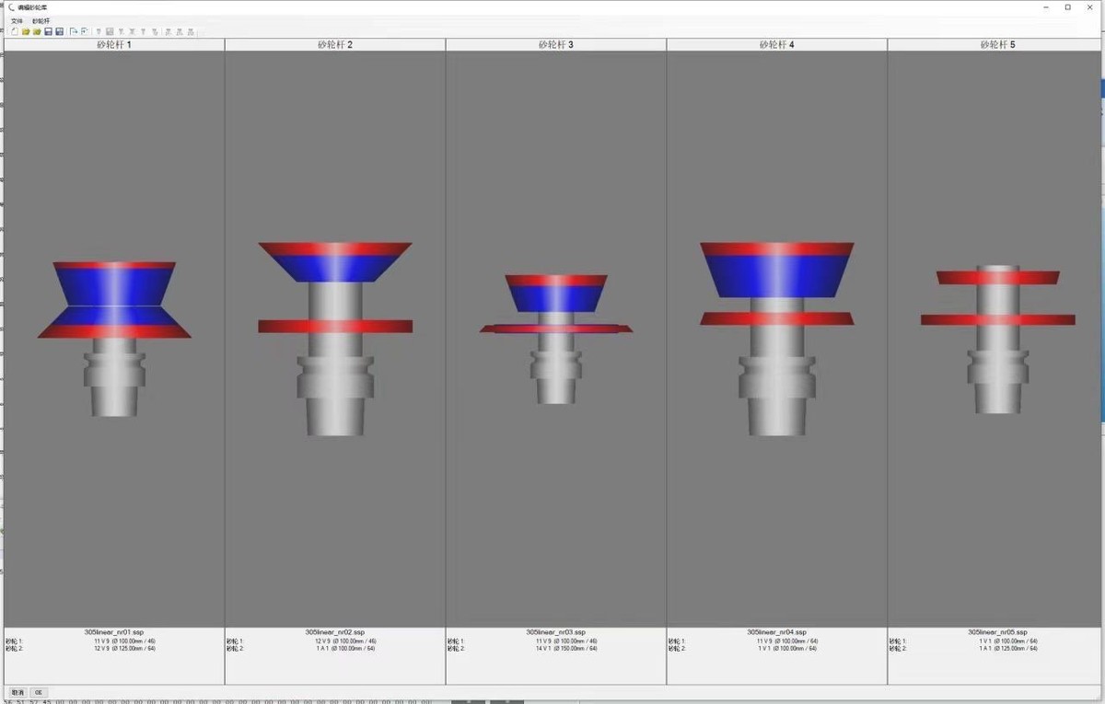Image resolution: width=1105 pixels, height=704 pixels.
Task: Select the wheel pack 3 3D model
Action: [556, 339]
